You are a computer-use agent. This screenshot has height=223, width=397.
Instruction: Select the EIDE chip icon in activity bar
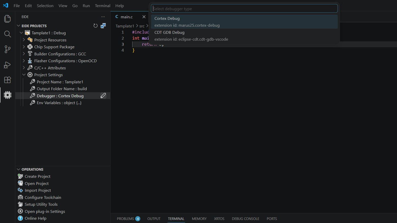pos(8,95)
